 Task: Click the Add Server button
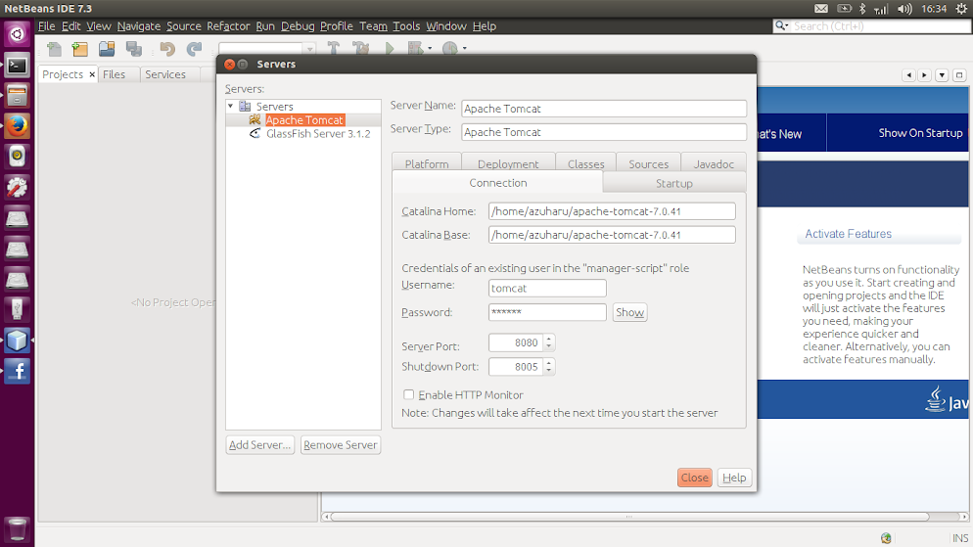coord(260,444)
